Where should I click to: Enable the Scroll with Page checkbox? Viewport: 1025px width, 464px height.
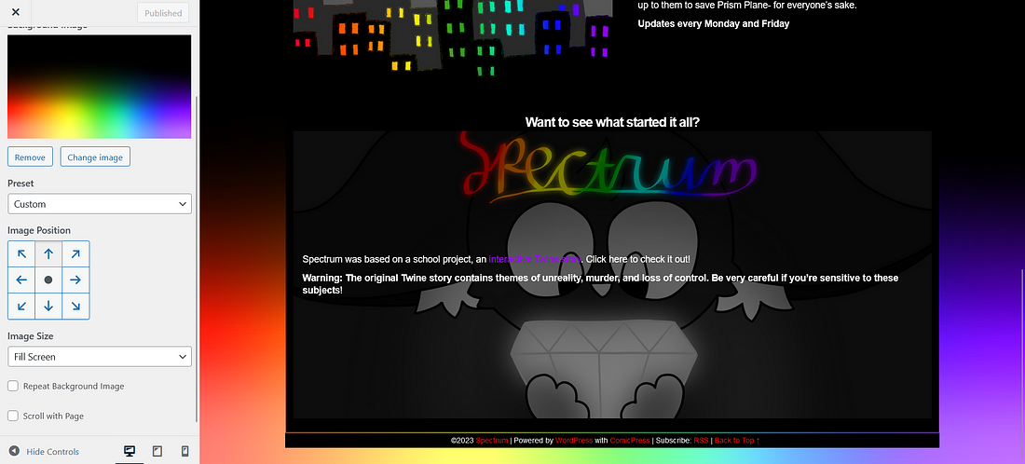tap(13, 416)
